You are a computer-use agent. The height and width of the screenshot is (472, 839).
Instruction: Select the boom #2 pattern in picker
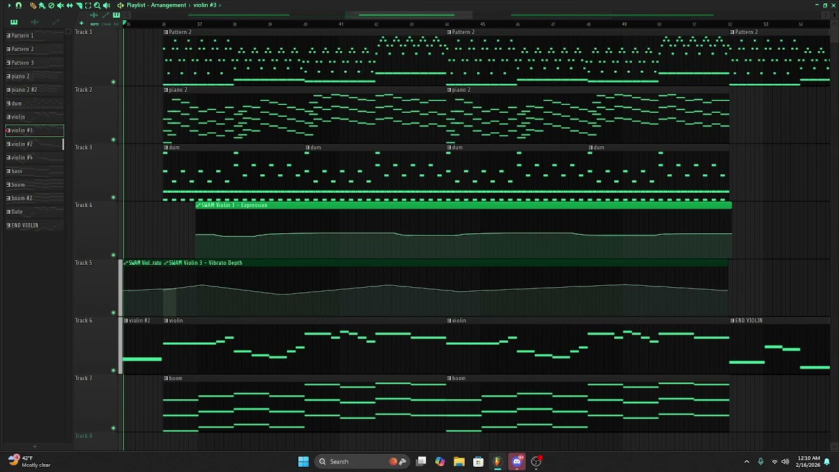pos(35,198)
